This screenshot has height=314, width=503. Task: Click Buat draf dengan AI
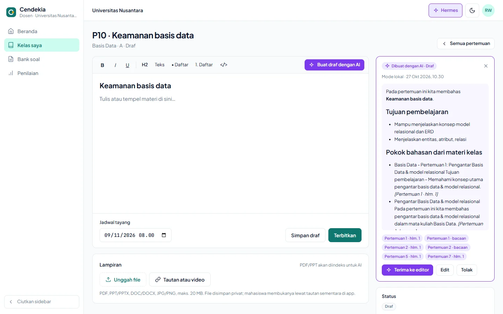coord(334,65)
